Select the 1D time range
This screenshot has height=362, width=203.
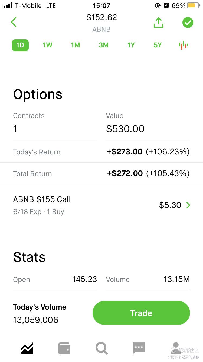(x=20, y=45)
